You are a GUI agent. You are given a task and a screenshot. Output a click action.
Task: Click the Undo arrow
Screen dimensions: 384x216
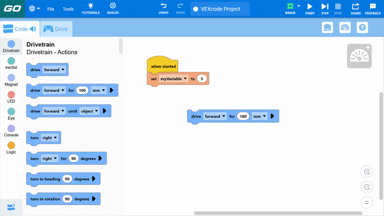click(x=163, y=9)
